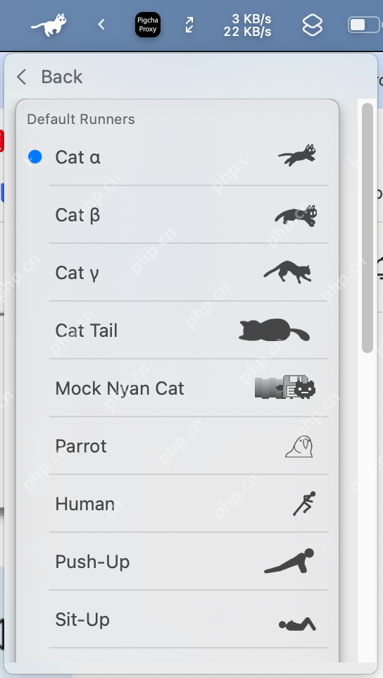Image resolution: width=383 pixels, height=678 pixels.
Task: Click the battery icon in menu bar
Action: (x=365, y=25)
